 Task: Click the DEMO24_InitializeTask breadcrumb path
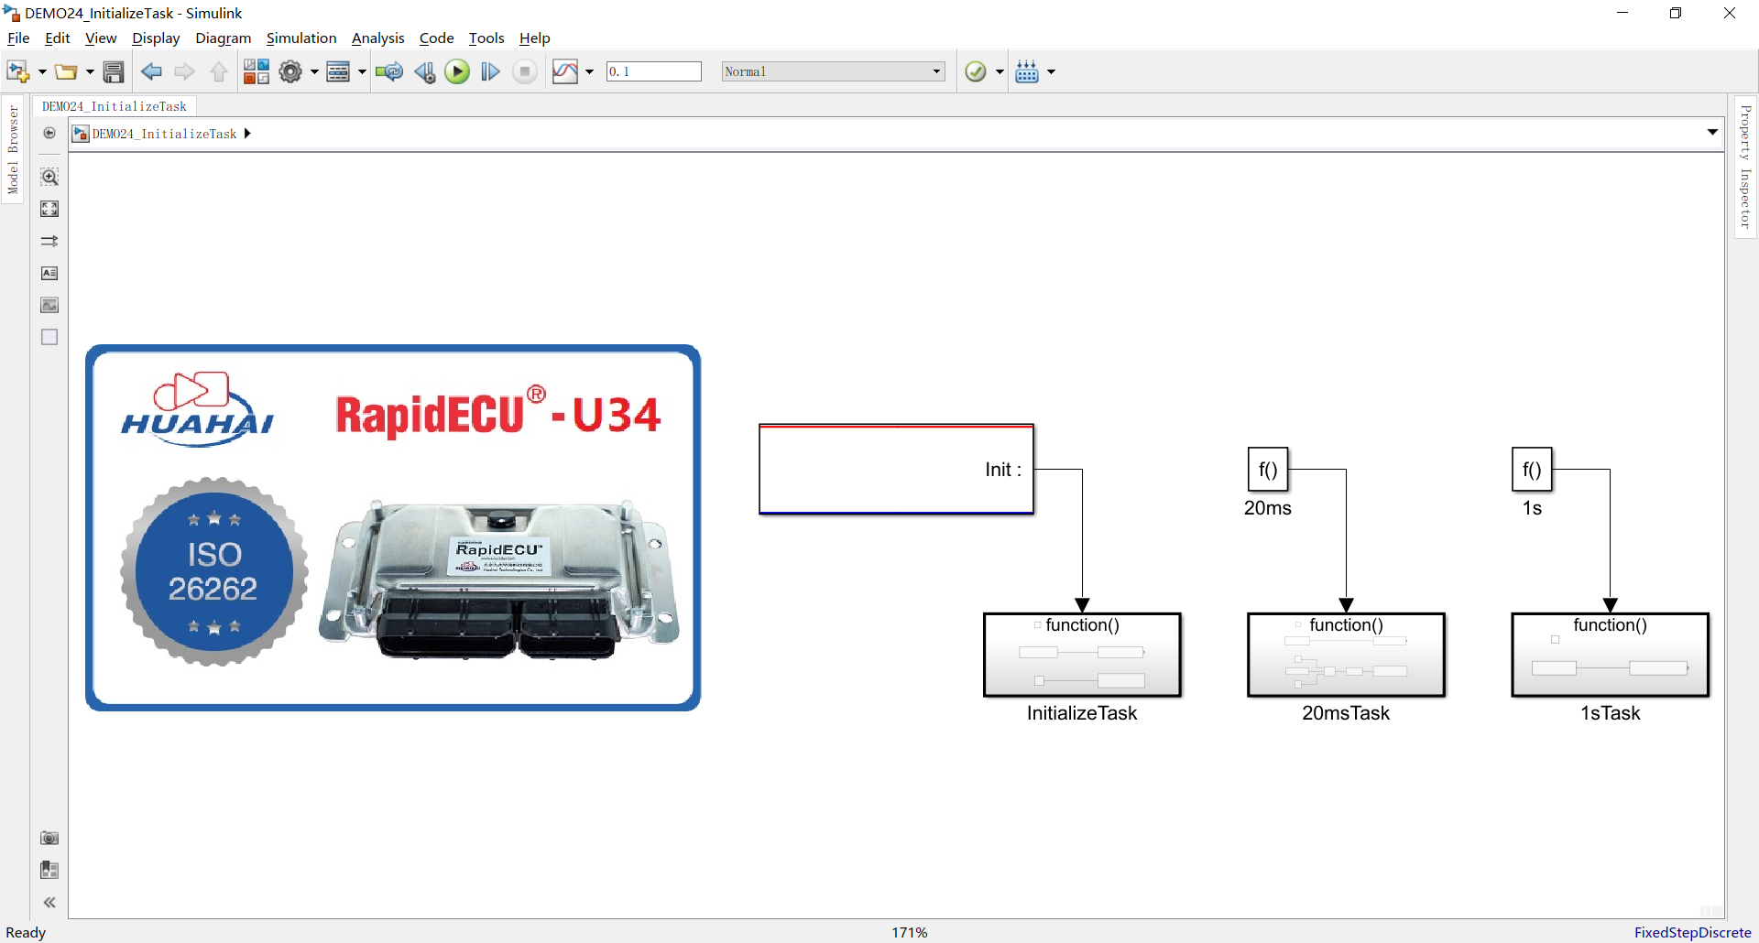(165, 134)
